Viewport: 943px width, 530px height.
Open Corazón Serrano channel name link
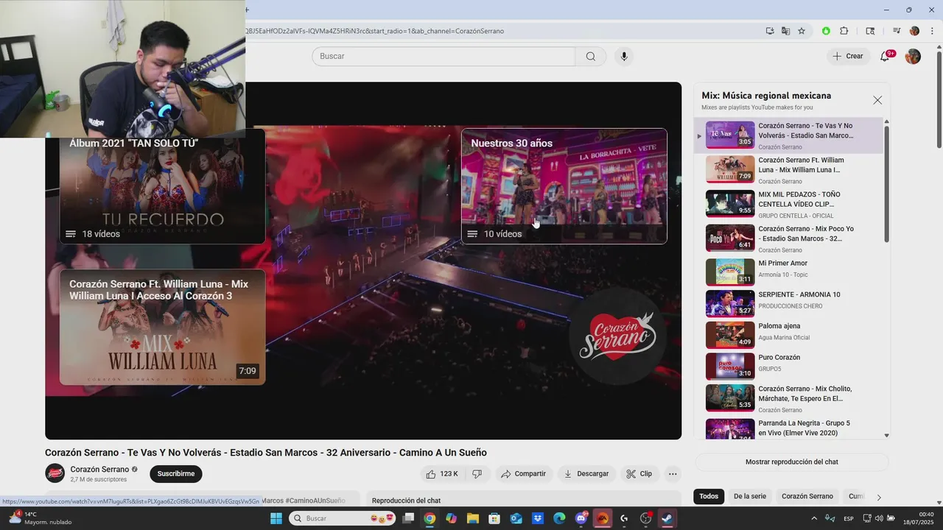pyautogui.click(x=99, y=470)
